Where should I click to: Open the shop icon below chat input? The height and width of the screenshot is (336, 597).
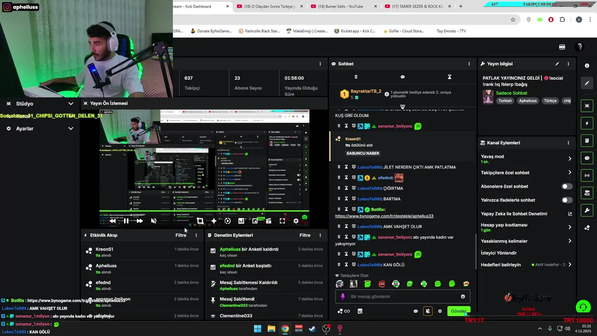point(360,311)
